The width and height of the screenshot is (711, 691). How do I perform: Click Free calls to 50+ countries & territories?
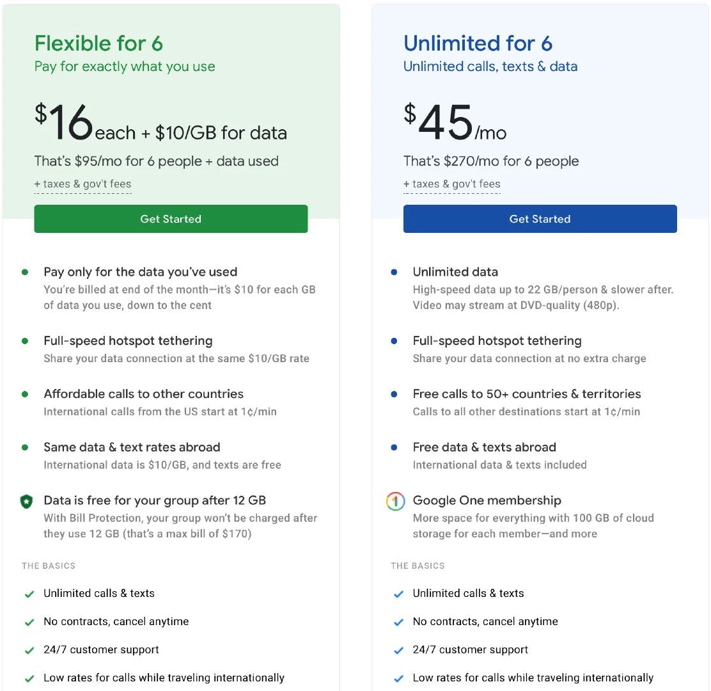click(527, 394)
